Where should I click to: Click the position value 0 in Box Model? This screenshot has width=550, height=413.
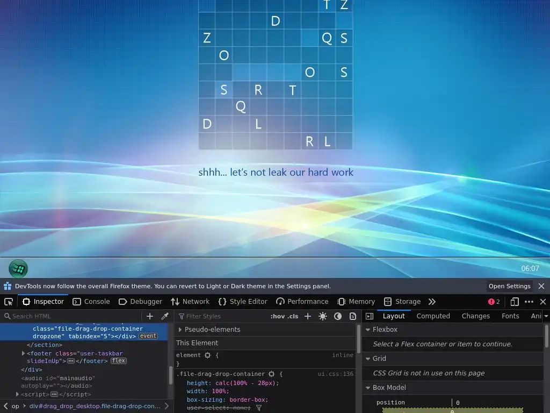pos(458,403)
